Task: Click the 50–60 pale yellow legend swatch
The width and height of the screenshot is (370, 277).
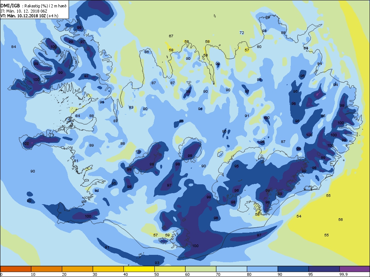Action: pos(170,269)
